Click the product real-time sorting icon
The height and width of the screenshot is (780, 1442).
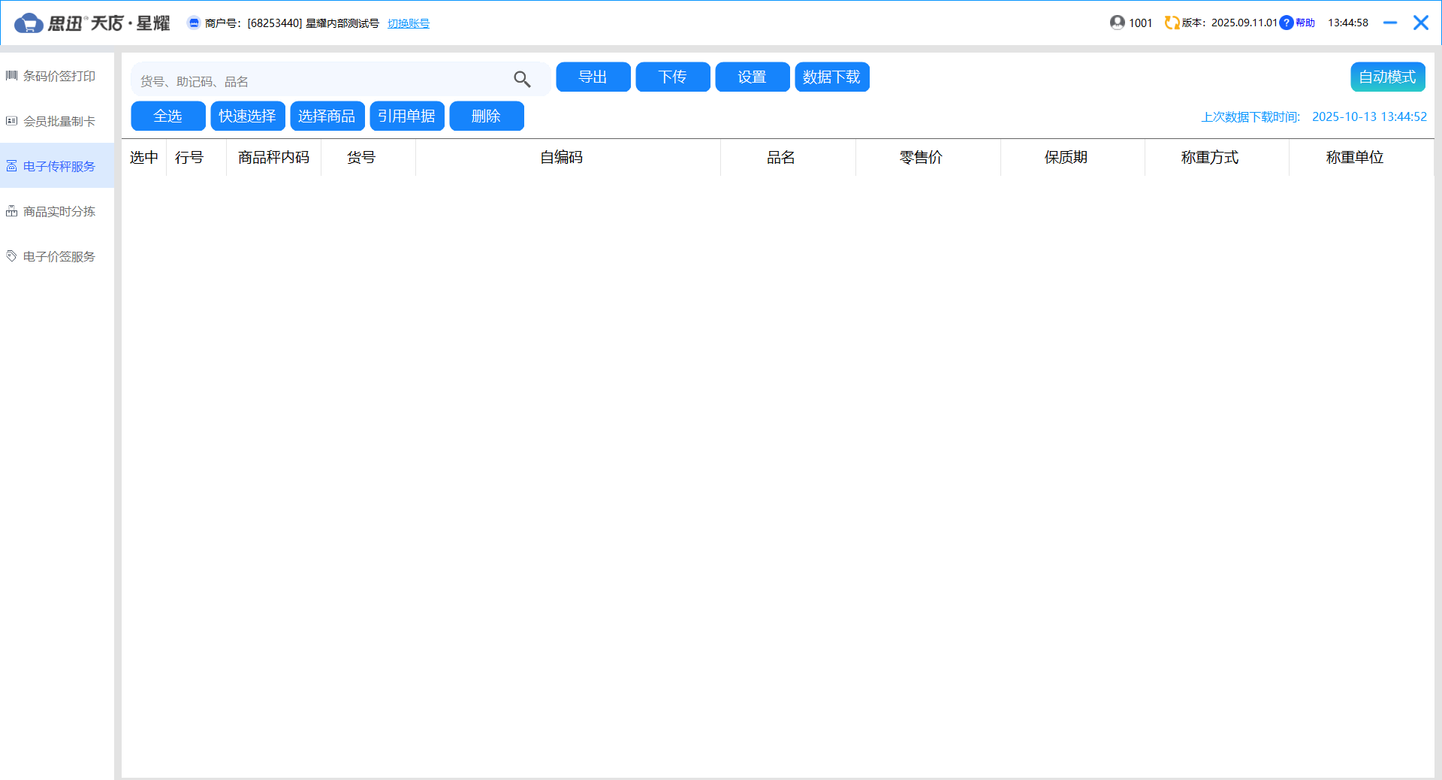[x=11, y=211]
